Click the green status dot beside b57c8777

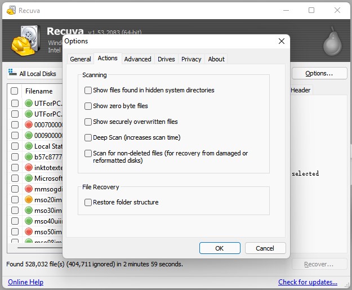coord(29,157)
